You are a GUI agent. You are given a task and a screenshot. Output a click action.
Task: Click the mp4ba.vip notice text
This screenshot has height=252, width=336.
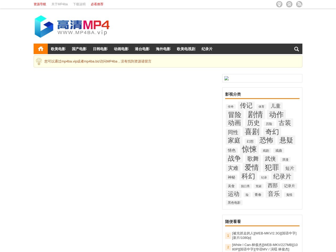point(98,61)
